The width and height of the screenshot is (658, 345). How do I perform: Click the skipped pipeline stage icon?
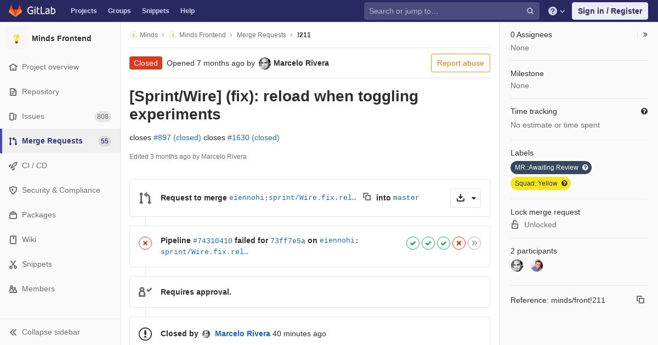tap(474, 243)
